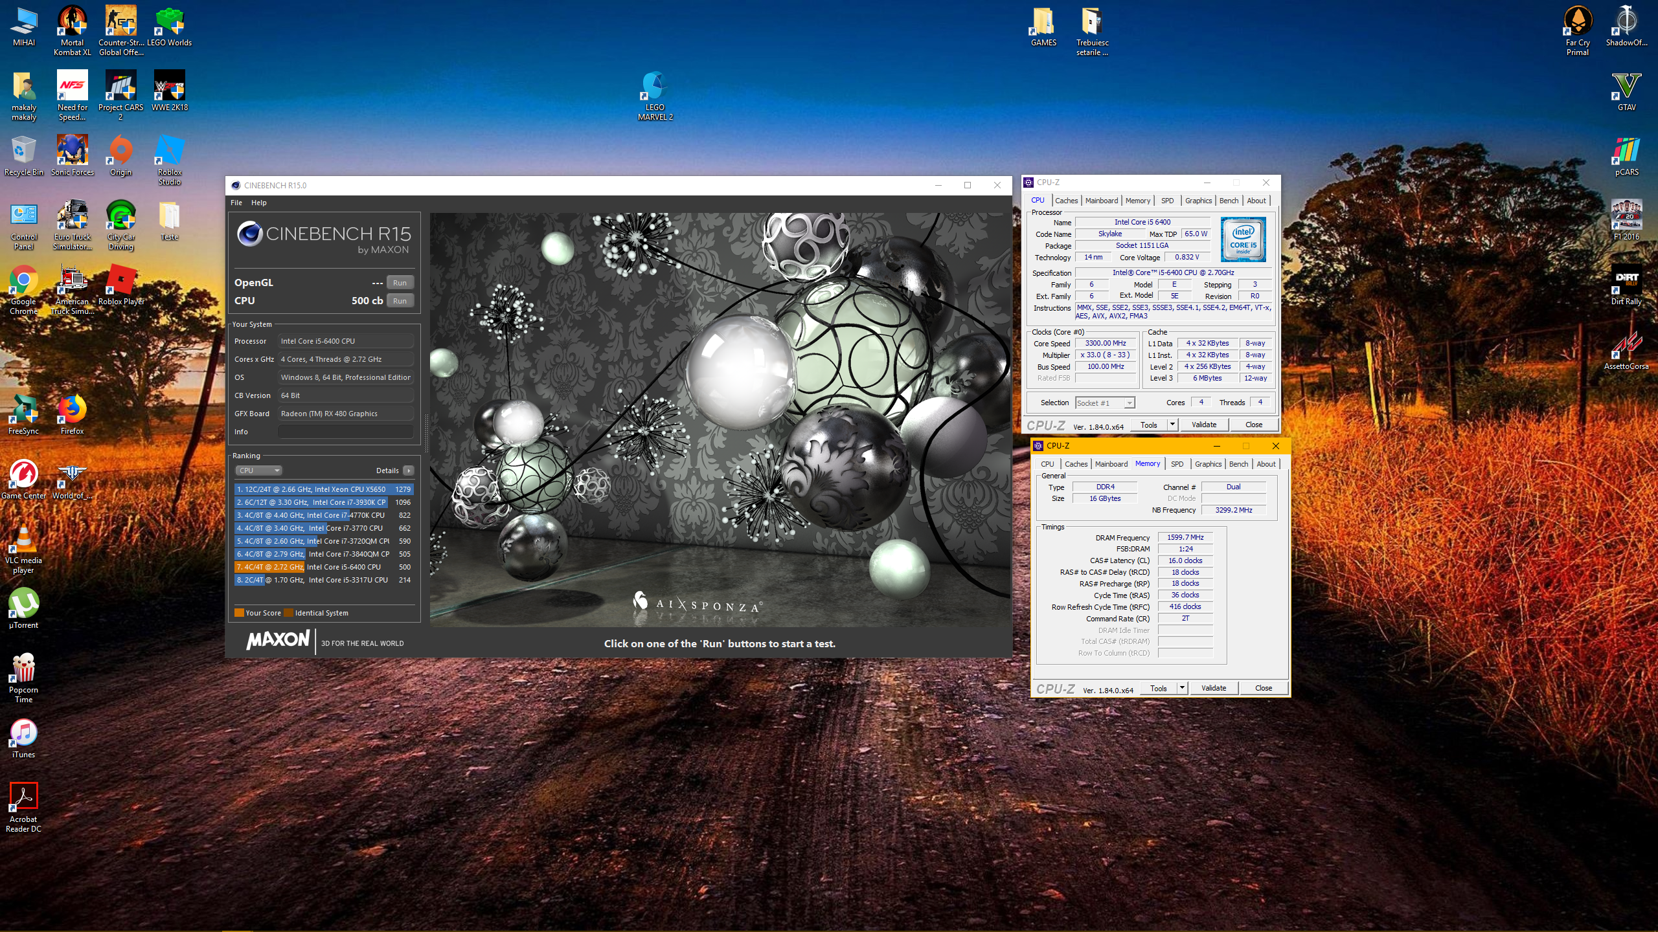The height and width of the screenshot is (932, 1658).
Task: Open the Ranking CPU dropdown
Action: [258, 471]
